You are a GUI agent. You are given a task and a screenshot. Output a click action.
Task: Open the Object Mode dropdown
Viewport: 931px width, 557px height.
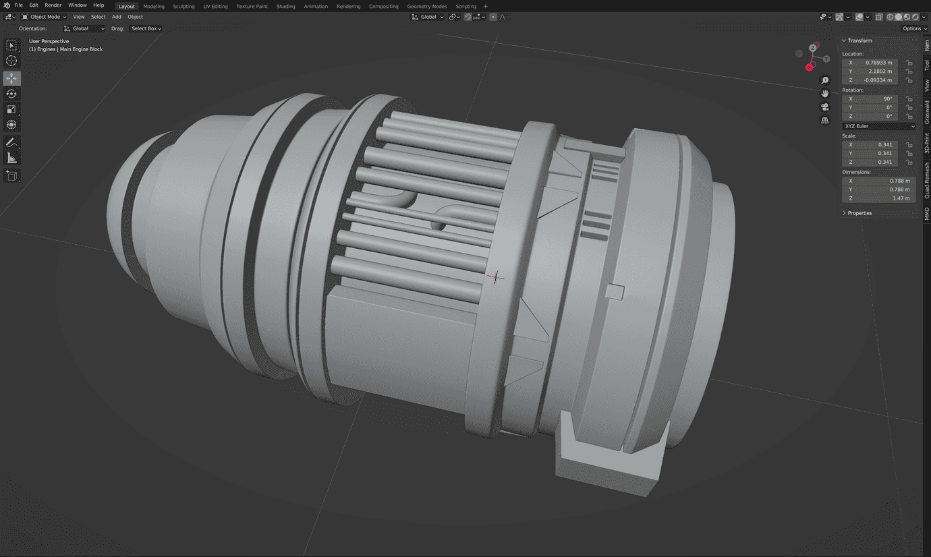44,17
